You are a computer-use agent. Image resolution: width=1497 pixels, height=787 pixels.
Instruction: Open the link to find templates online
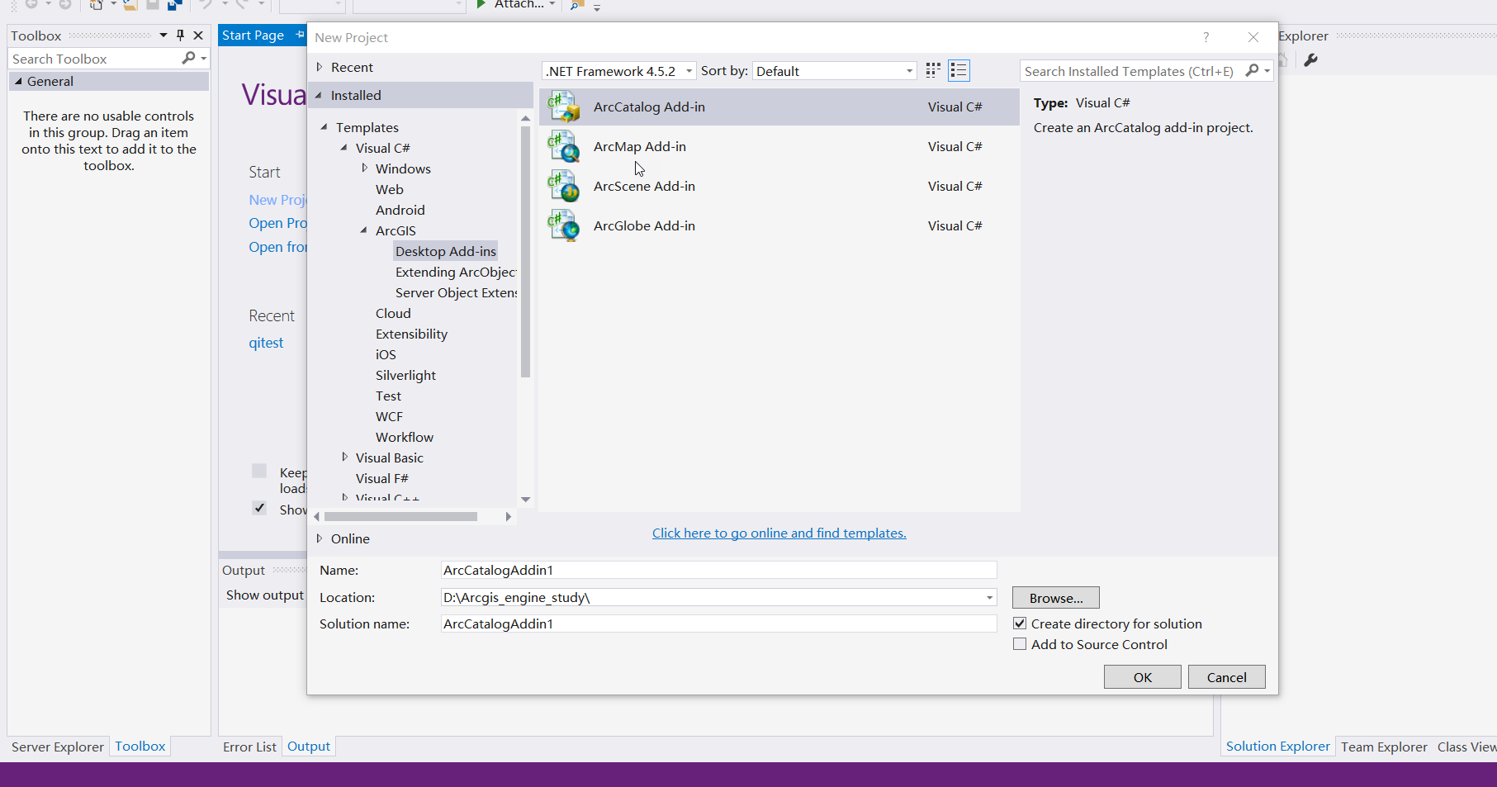pyautogui.click(x=779, y=533)
